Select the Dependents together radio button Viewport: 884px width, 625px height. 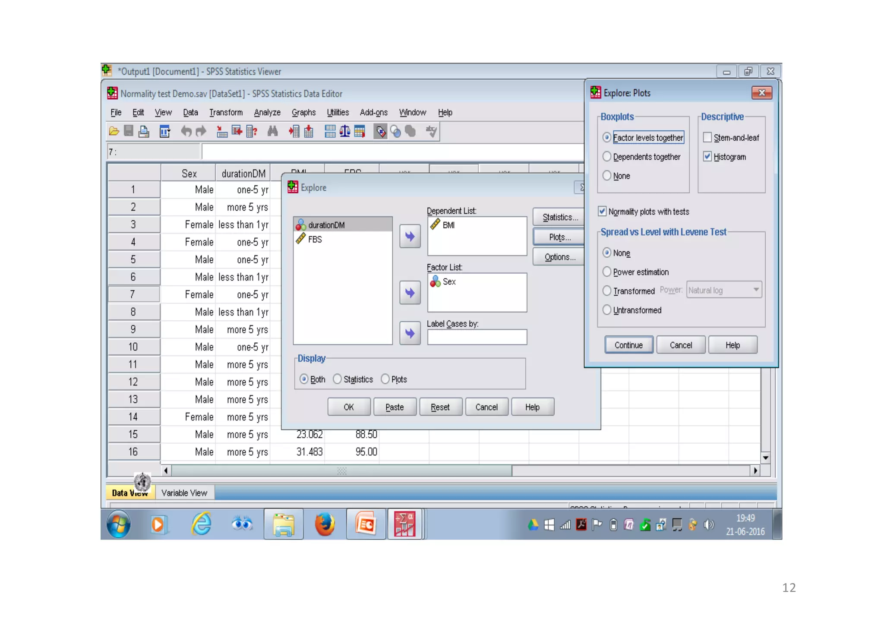click(x=607, y=157)
